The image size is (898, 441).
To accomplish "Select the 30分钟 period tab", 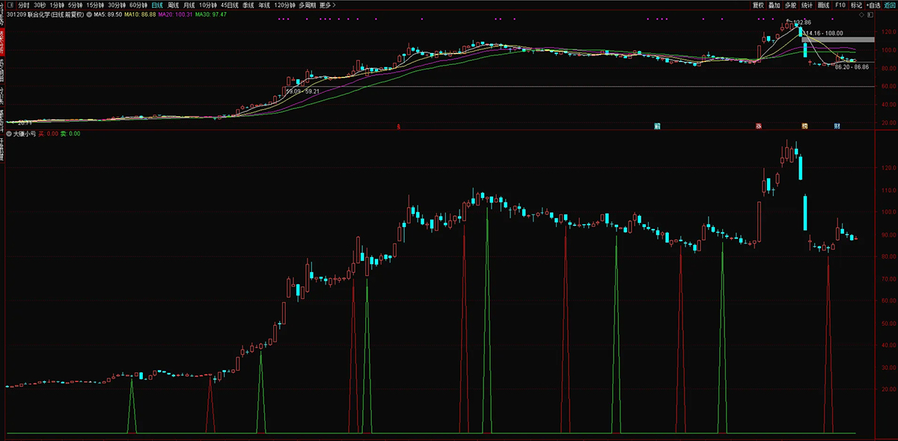I will coord(117,4).
